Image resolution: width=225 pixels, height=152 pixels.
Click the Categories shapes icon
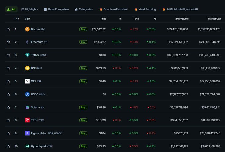76,9
